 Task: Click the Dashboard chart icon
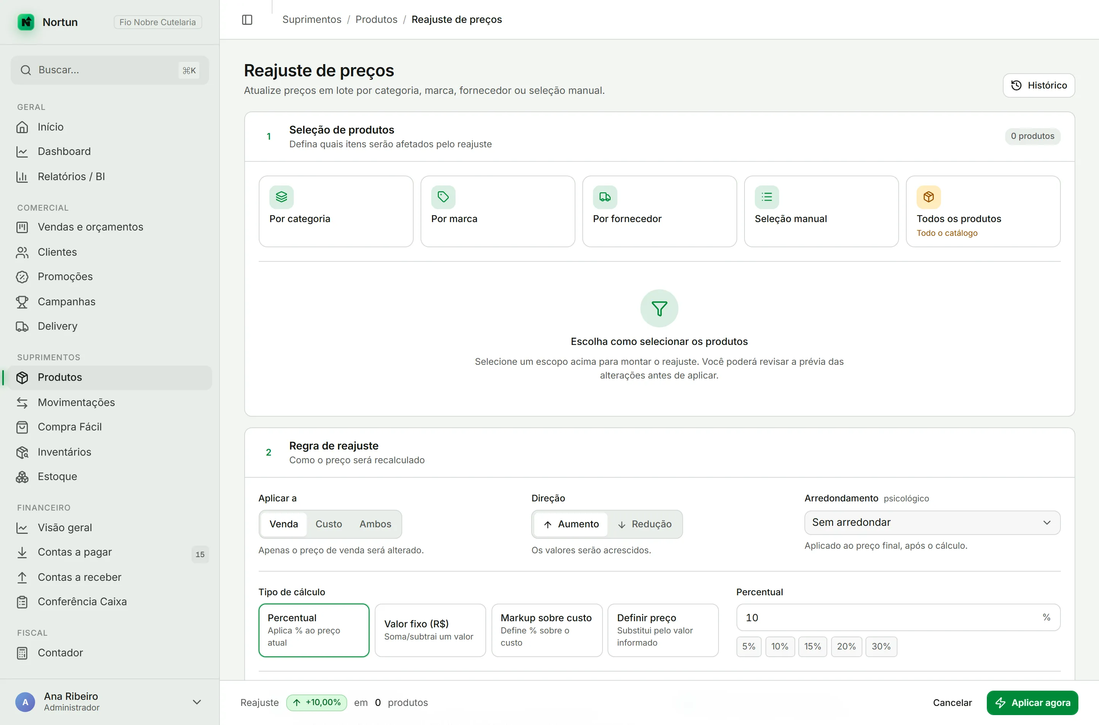(x=22, y=151)
